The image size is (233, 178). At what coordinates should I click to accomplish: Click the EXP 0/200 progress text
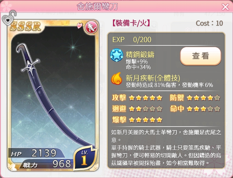[132, 40]
